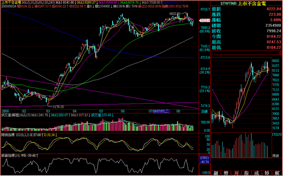Click the 8602.80 high price annotation
The width and height of the screenshot is (283, 176).
tap(175, 14)
